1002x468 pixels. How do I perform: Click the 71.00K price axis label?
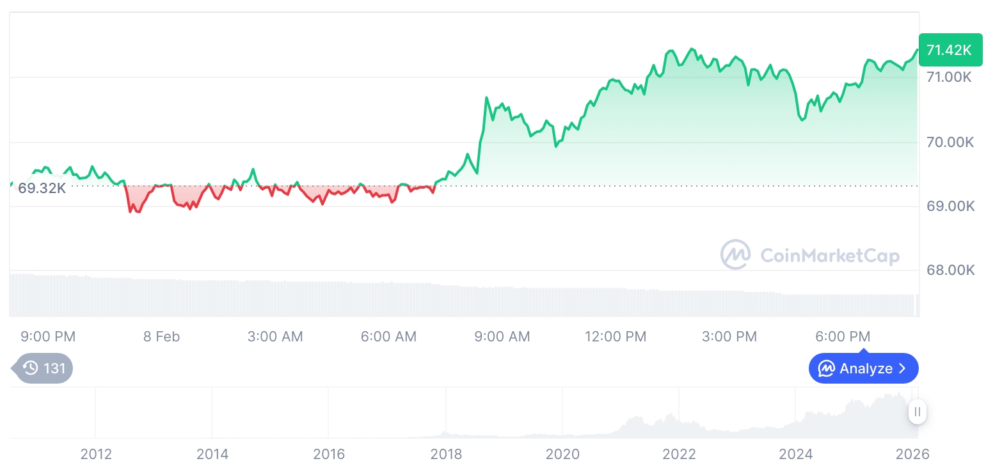(950, 77)
